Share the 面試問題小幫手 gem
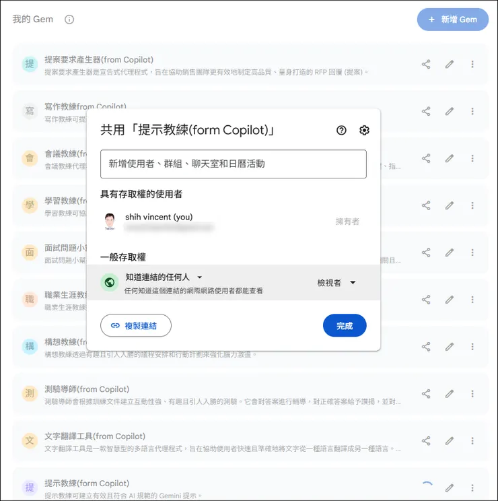 coord(426,253)
